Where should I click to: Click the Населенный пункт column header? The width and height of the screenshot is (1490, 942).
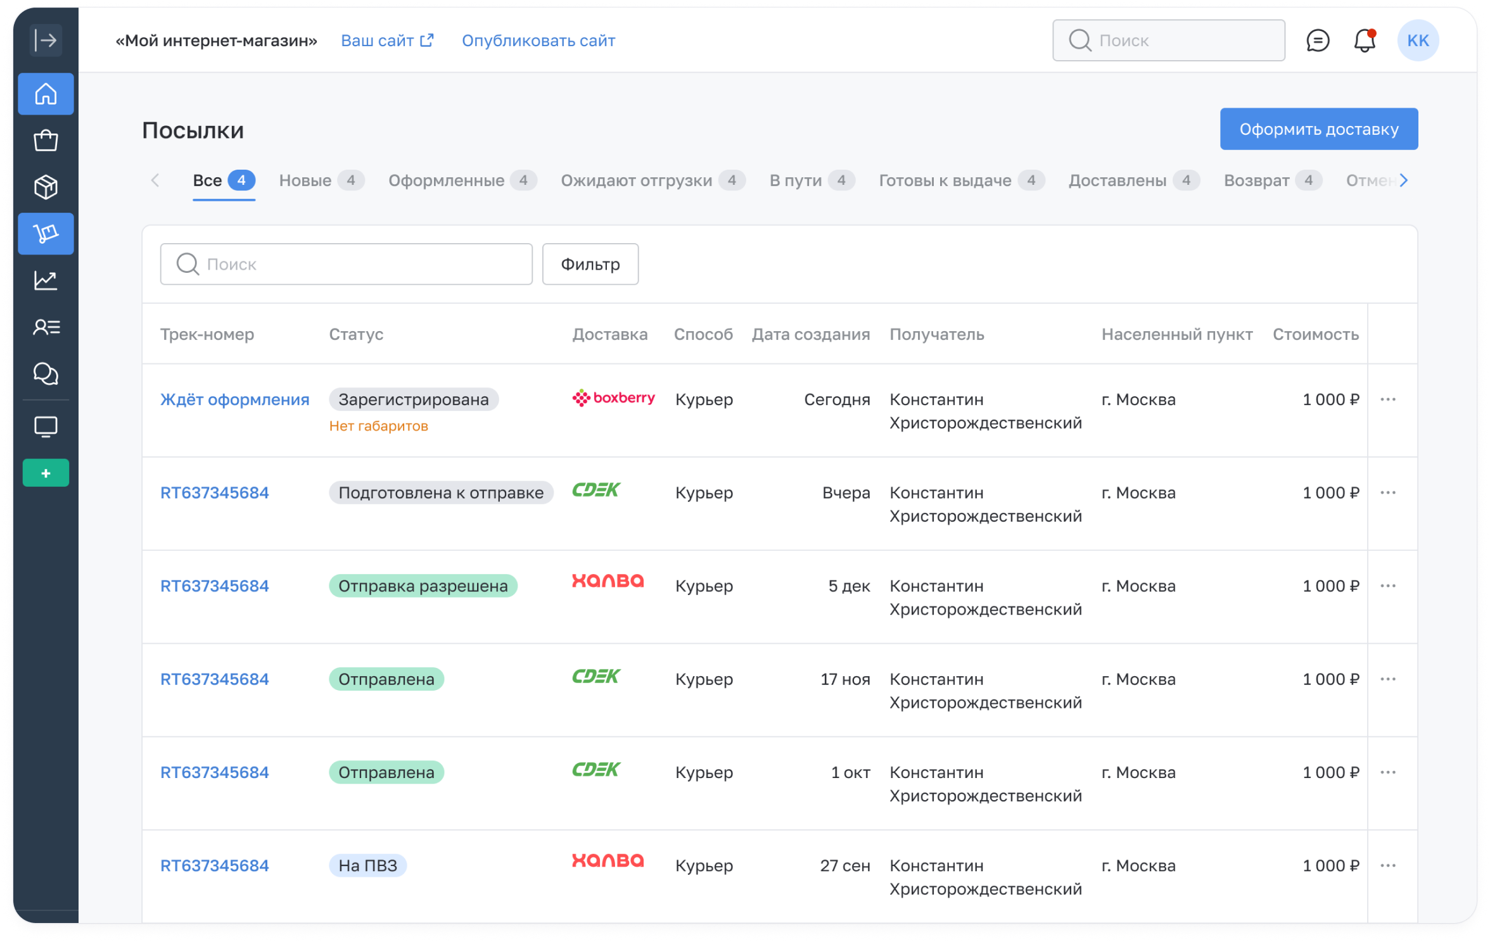point(1177,334)
